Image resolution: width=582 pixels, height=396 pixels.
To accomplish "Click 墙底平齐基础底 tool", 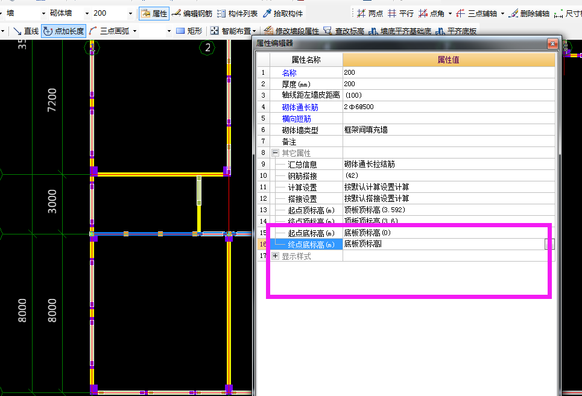I will coord(400,31).
